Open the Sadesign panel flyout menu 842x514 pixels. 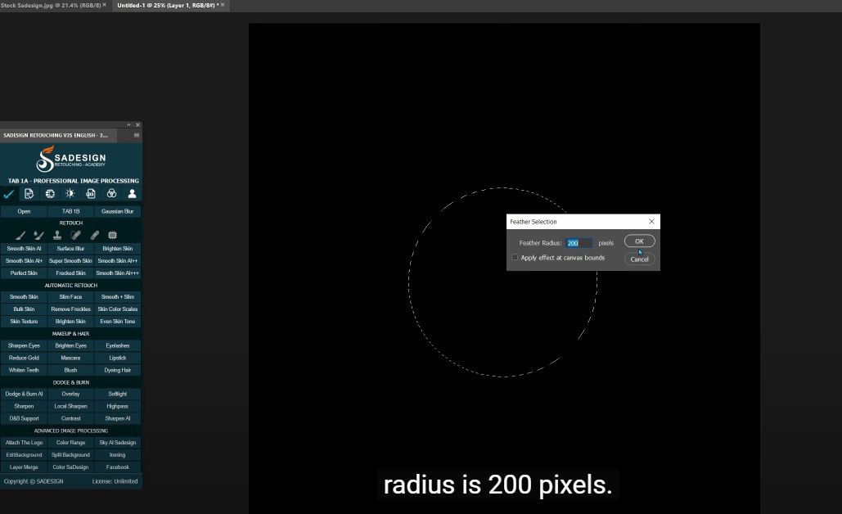click(x=137, y=135)
